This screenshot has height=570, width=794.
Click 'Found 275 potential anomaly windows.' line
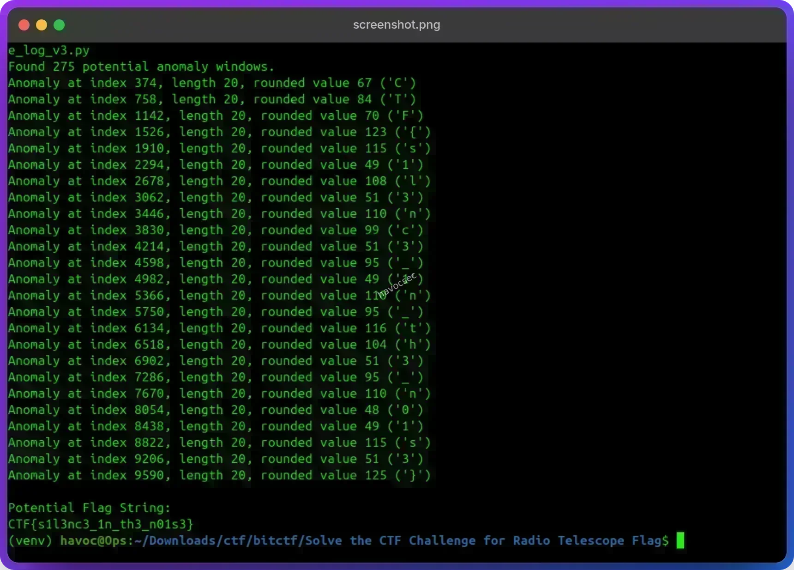click(x=141, y=67)
